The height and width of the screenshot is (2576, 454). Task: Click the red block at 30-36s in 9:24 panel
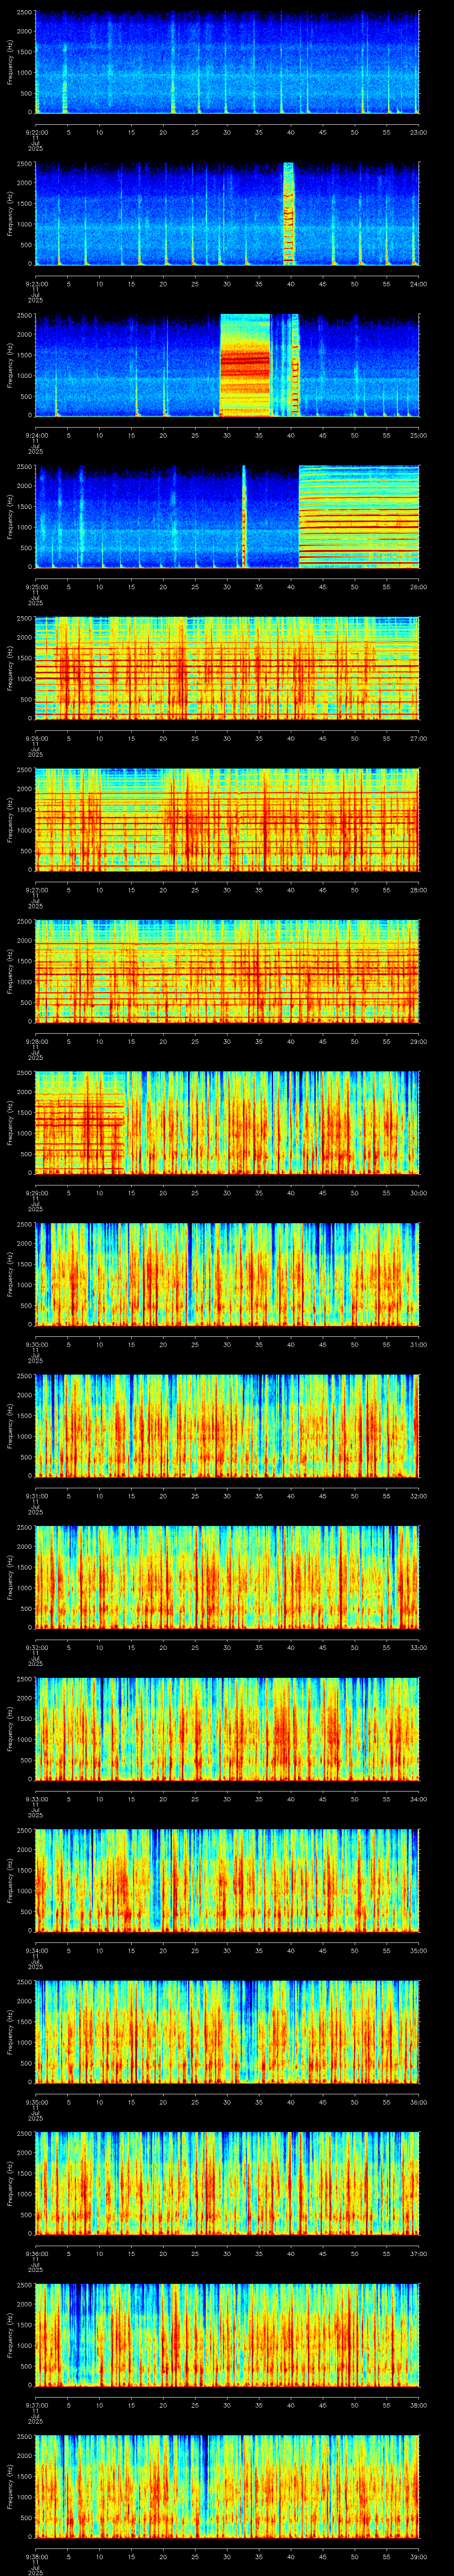click(246, 365)
